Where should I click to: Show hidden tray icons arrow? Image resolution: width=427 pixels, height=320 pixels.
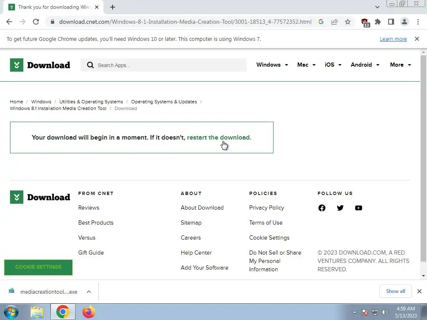[354, 312]
